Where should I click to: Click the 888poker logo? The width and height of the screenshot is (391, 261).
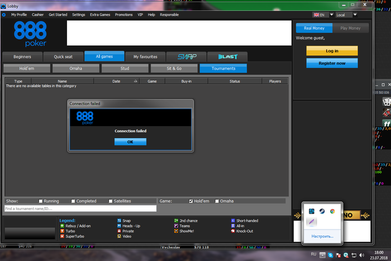[x=30, y=34]
